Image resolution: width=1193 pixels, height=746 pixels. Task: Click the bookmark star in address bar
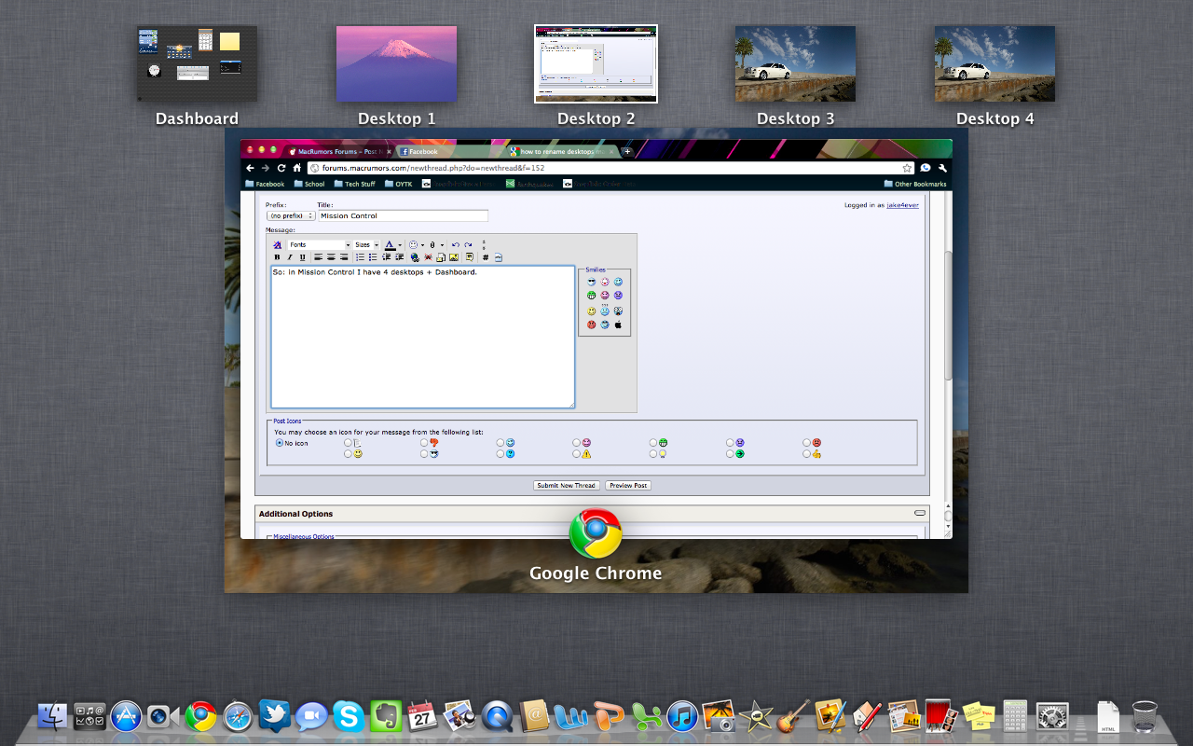click(x=907, y=168)
